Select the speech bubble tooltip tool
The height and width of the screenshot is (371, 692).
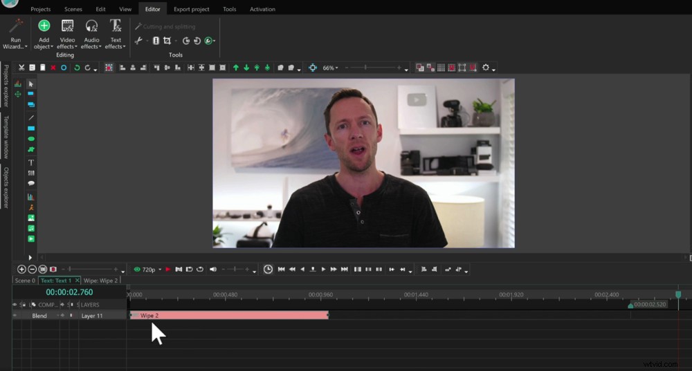(31, 183)
